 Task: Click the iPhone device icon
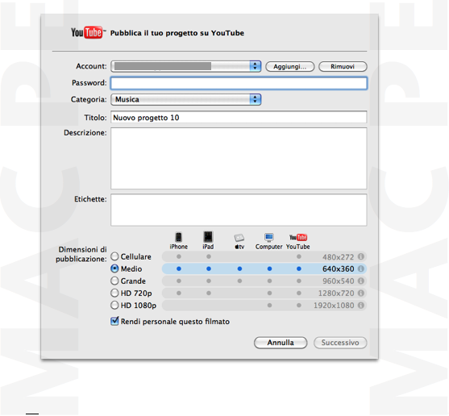(179, 237)
